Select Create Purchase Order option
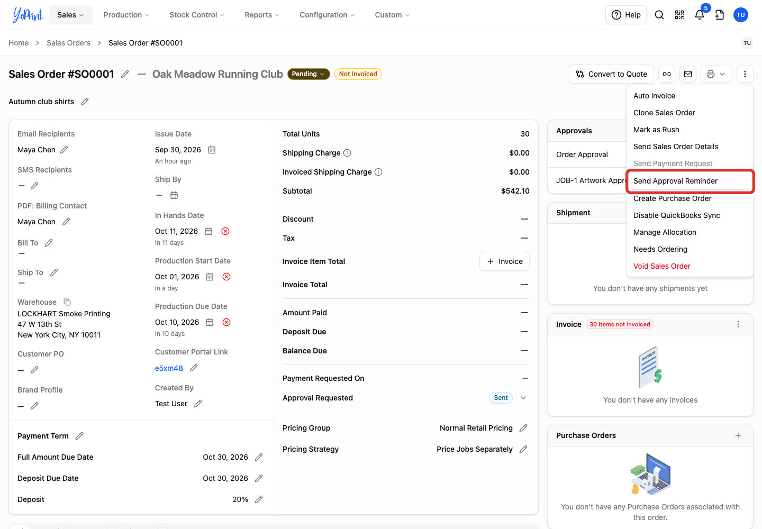Image resolution: width=762 pixels, height=529 pixels. (x=690, y=198)
